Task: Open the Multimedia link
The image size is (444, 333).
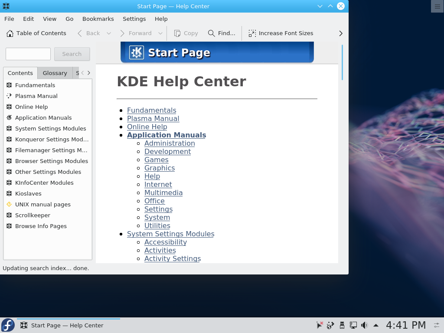Action: 163,193
